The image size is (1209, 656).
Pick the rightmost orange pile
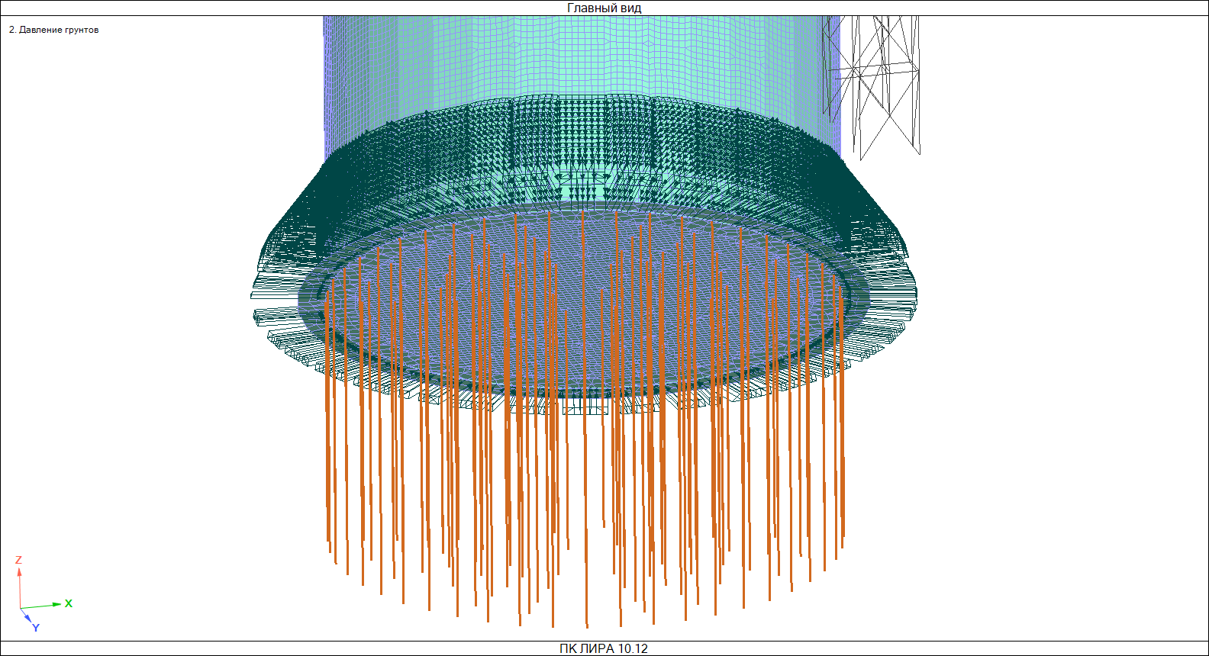(x=843, y=427)
